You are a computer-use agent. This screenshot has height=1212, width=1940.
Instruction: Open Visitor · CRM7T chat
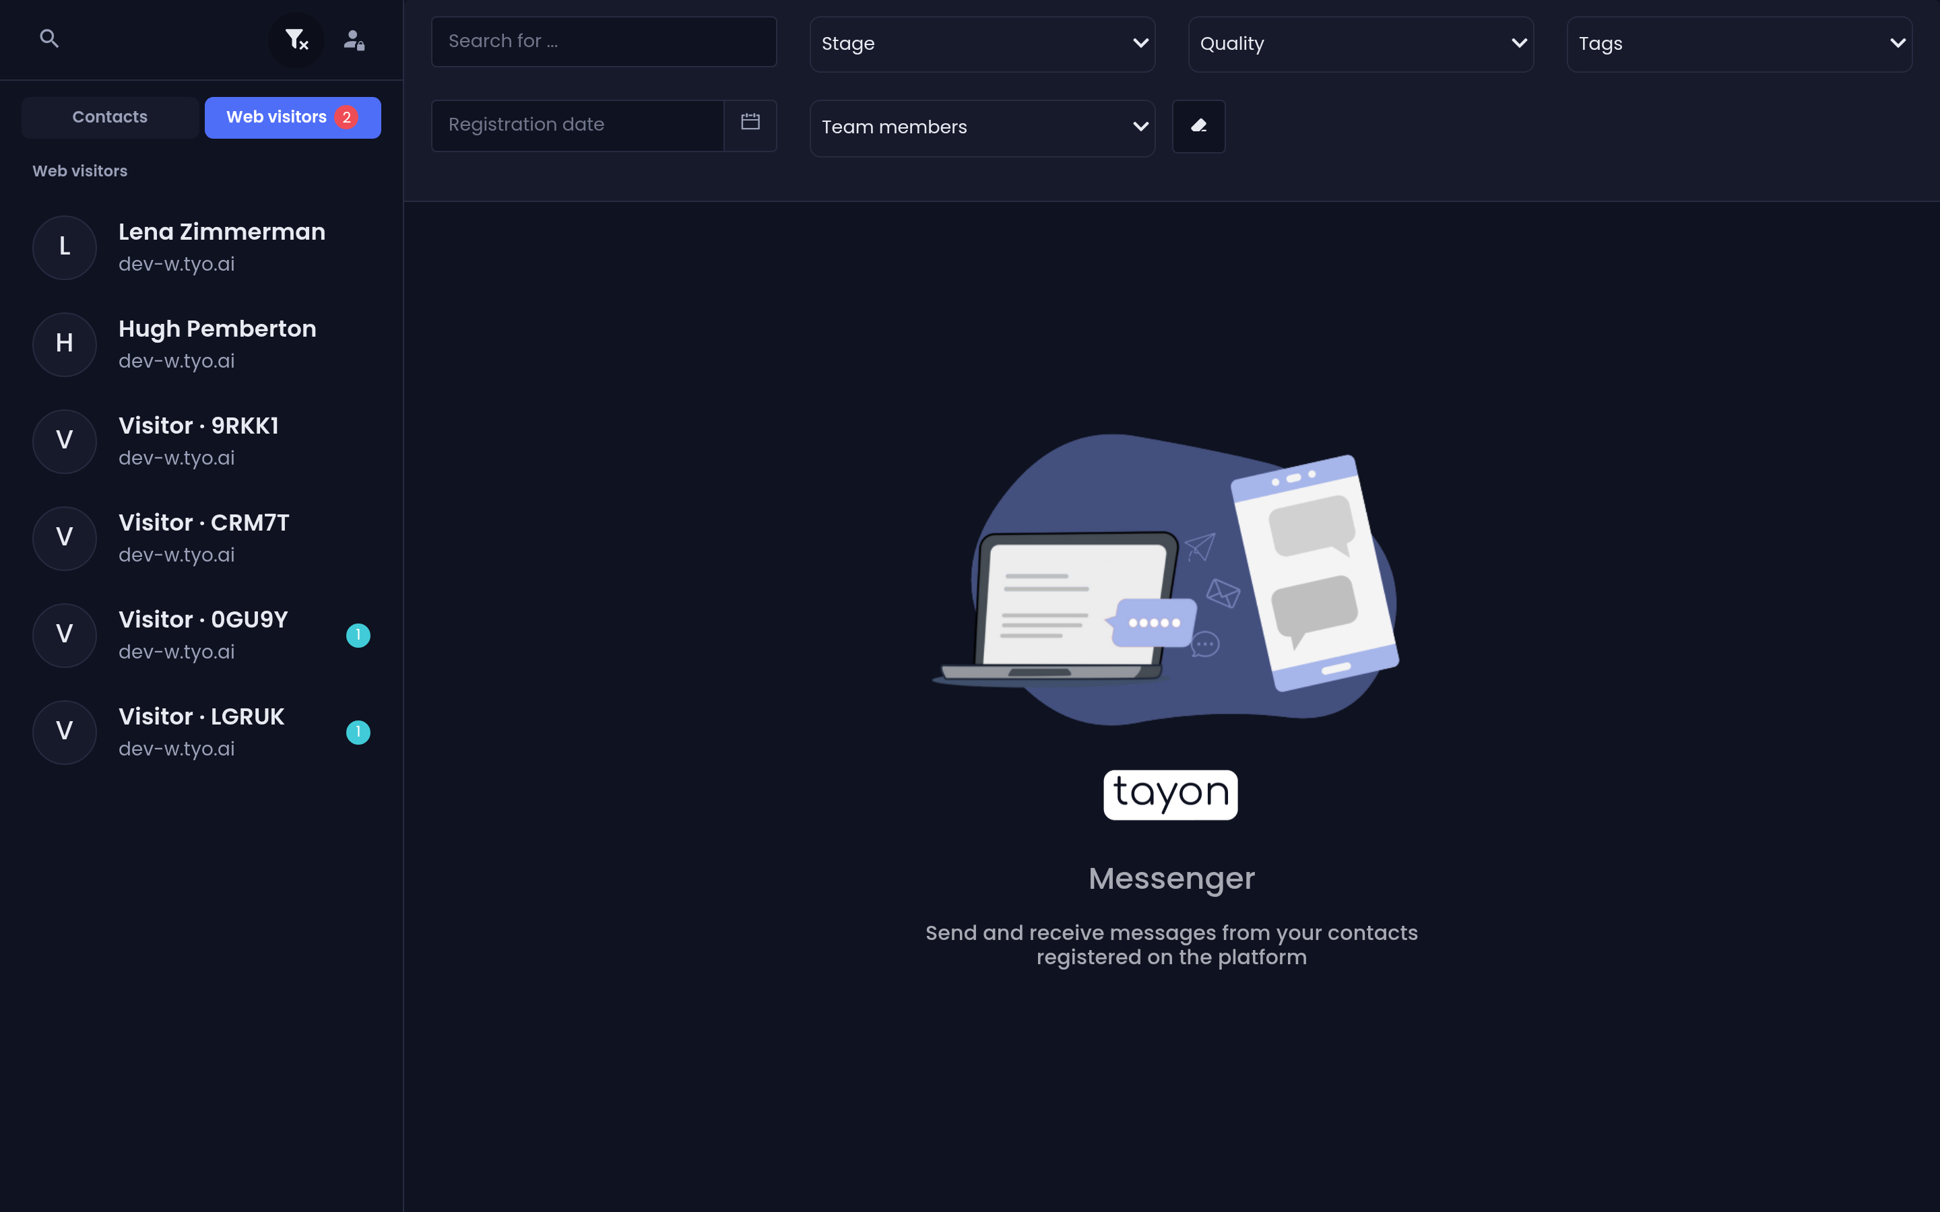pyautogui.click(x=201, y=539)
